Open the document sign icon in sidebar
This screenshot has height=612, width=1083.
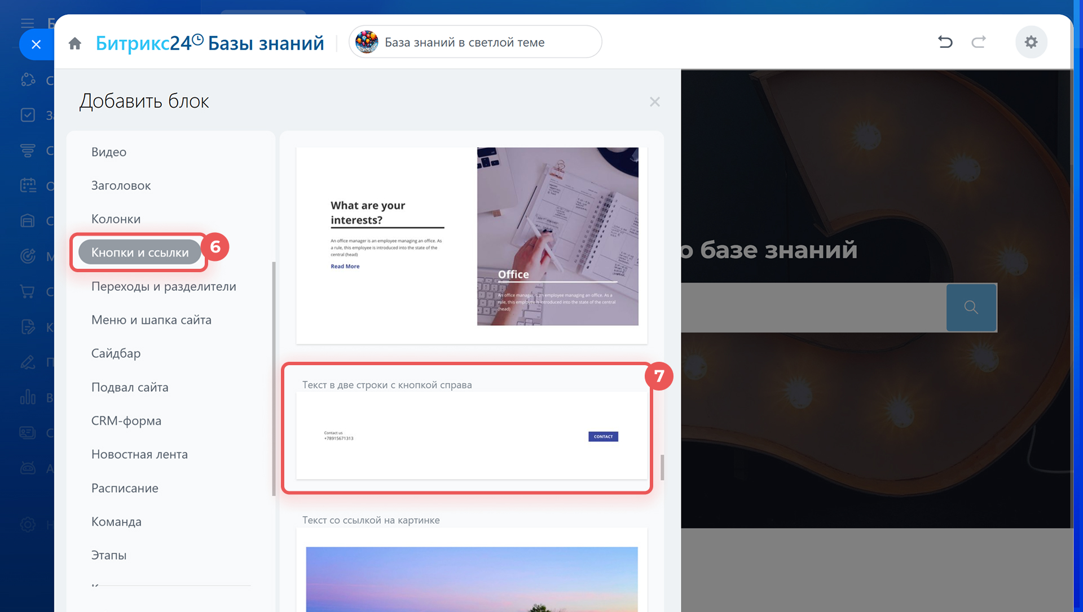pos(28,326)
